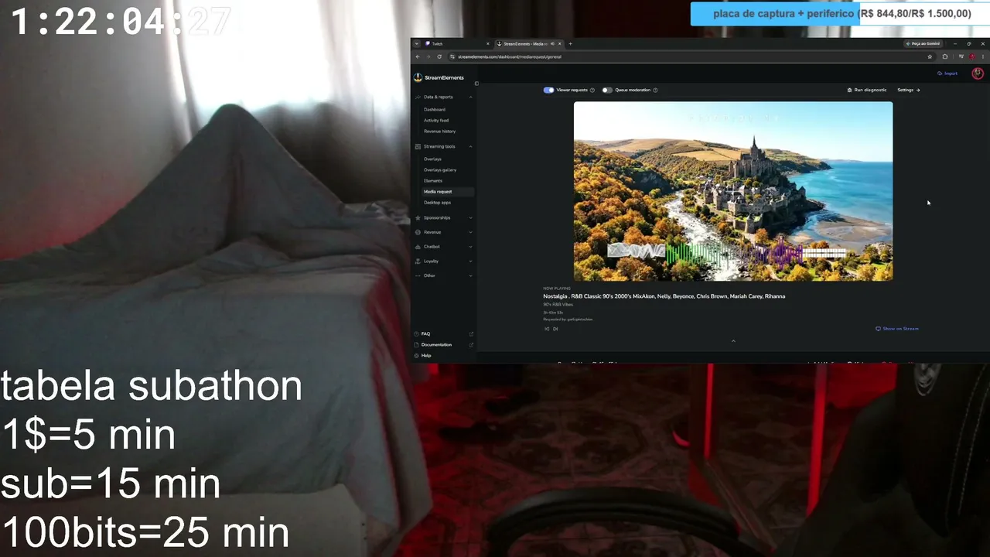The height and width of the screenshot is (557, 990).
Task: Click the Import button
Action: (x=947, y=73)
